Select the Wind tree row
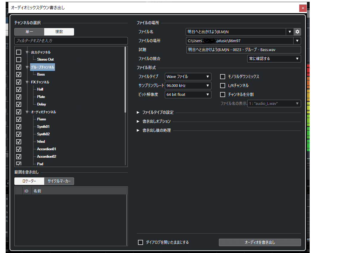Viewport: 344px width, 253px height. click(41, 142)
